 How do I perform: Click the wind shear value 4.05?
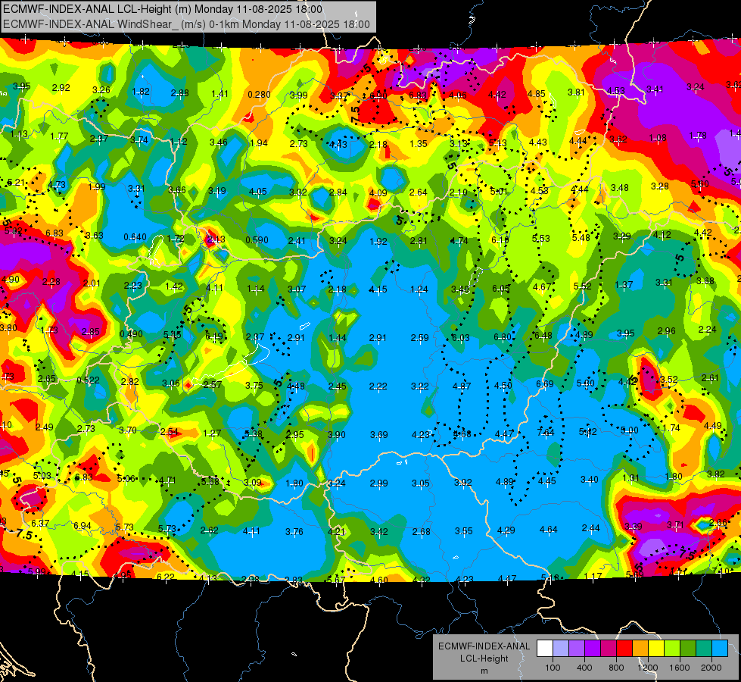click(x=257, y=192)
